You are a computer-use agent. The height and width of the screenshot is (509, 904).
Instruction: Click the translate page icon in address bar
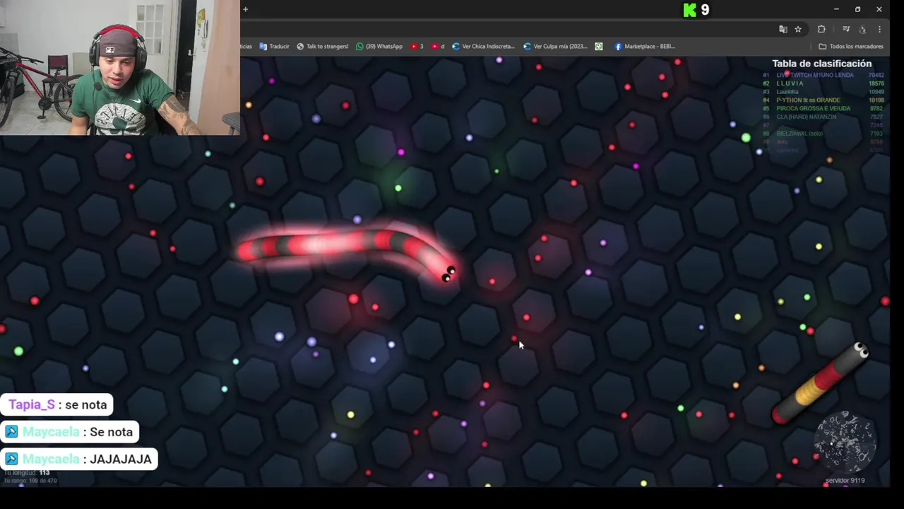[x=783, y=29]
